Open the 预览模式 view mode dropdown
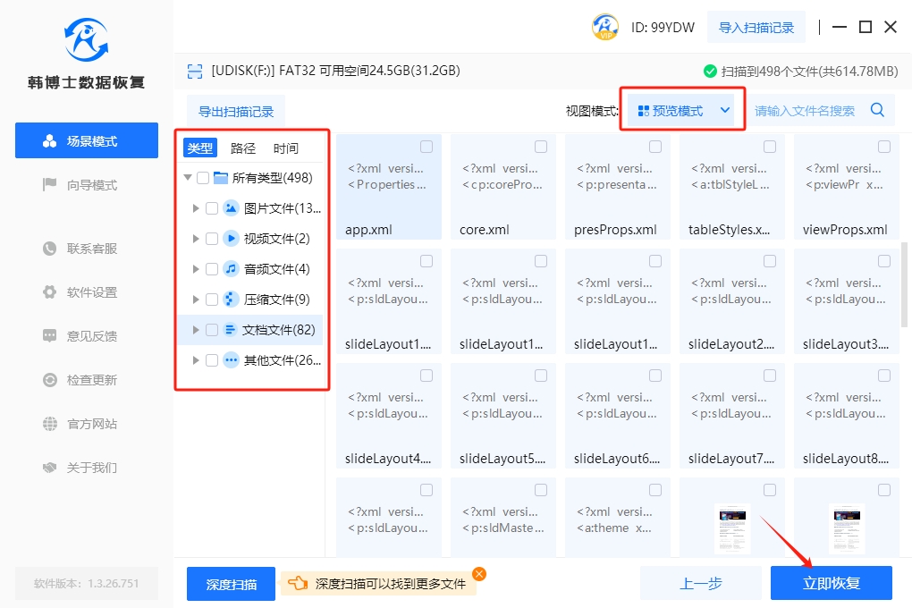Image resolution: width=912 pixels, height=608 pixels. 682,111
